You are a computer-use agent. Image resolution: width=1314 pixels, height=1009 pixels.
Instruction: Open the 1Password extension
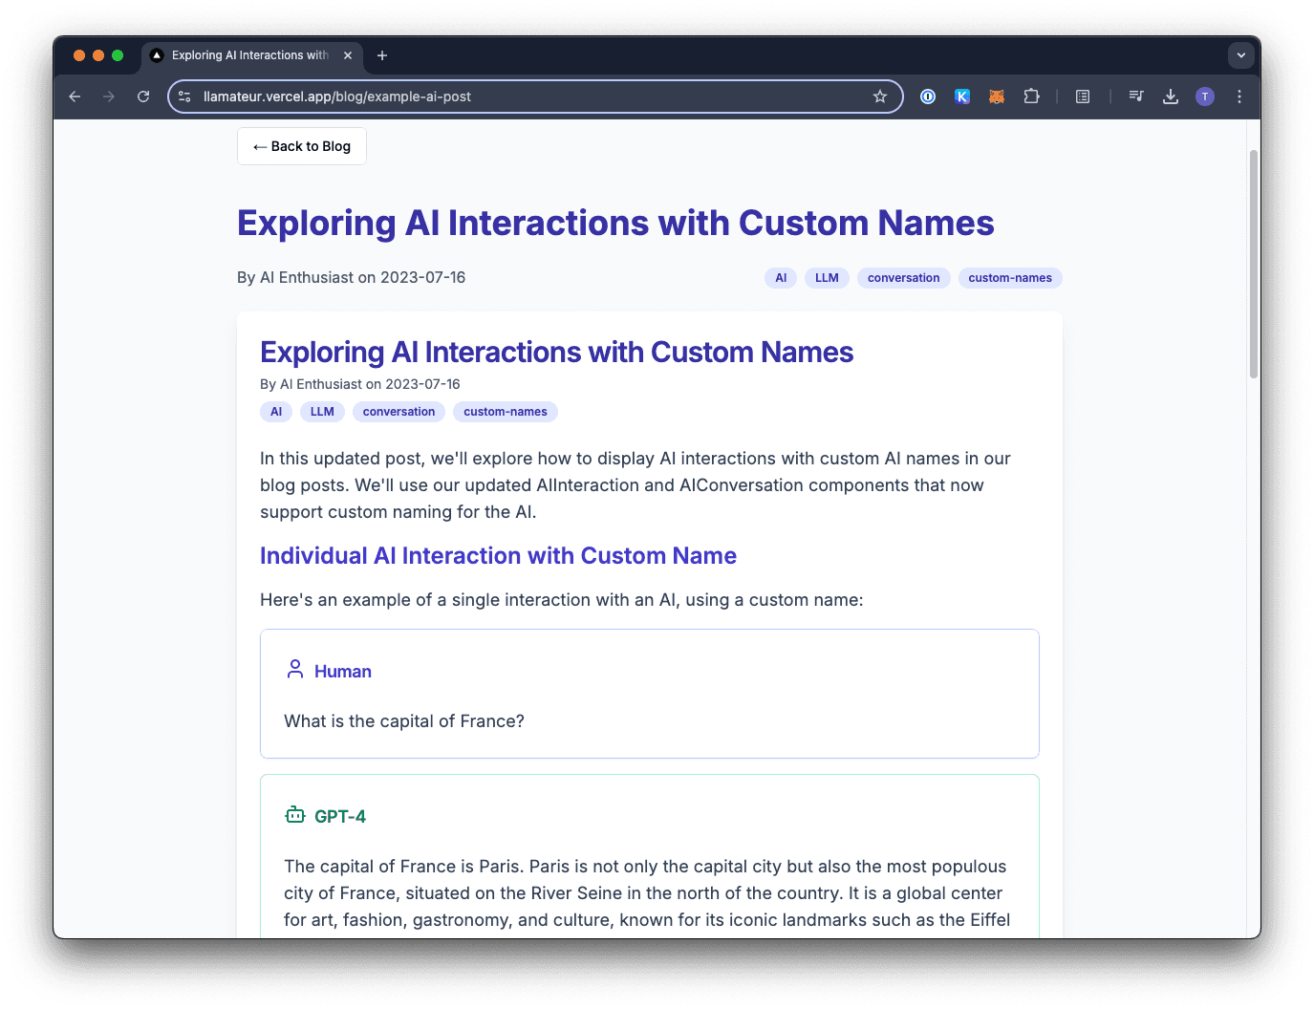927,97
